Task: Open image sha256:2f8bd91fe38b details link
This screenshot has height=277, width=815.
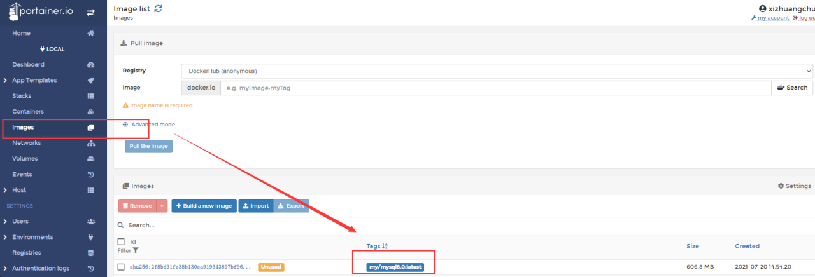Action: [x=190, y=267]
